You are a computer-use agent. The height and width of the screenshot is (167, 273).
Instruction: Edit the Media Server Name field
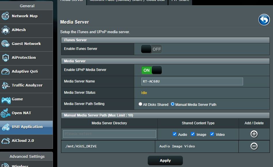point(192,81)
